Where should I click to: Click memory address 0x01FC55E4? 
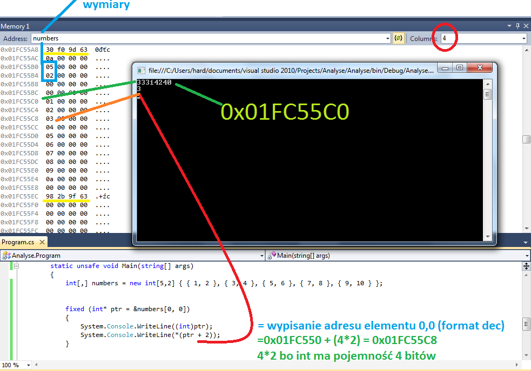tap(19, 179)
